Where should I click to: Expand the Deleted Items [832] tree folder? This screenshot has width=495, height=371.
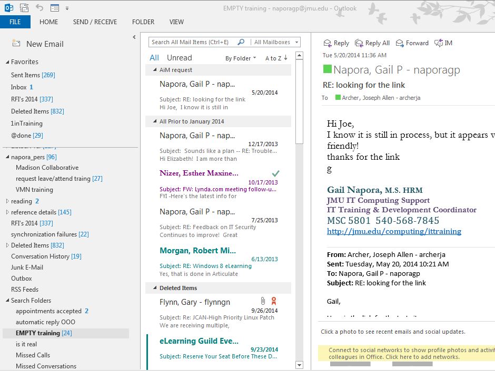point(7,245)
